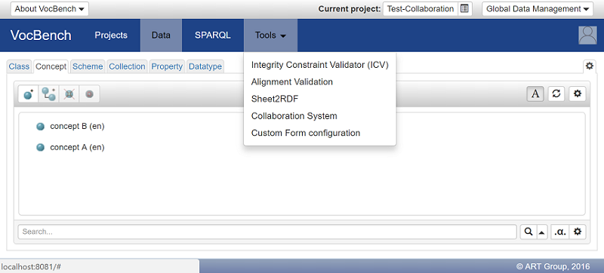
Task: Click the refresh concept tree icon
Action: pos(556,94)
